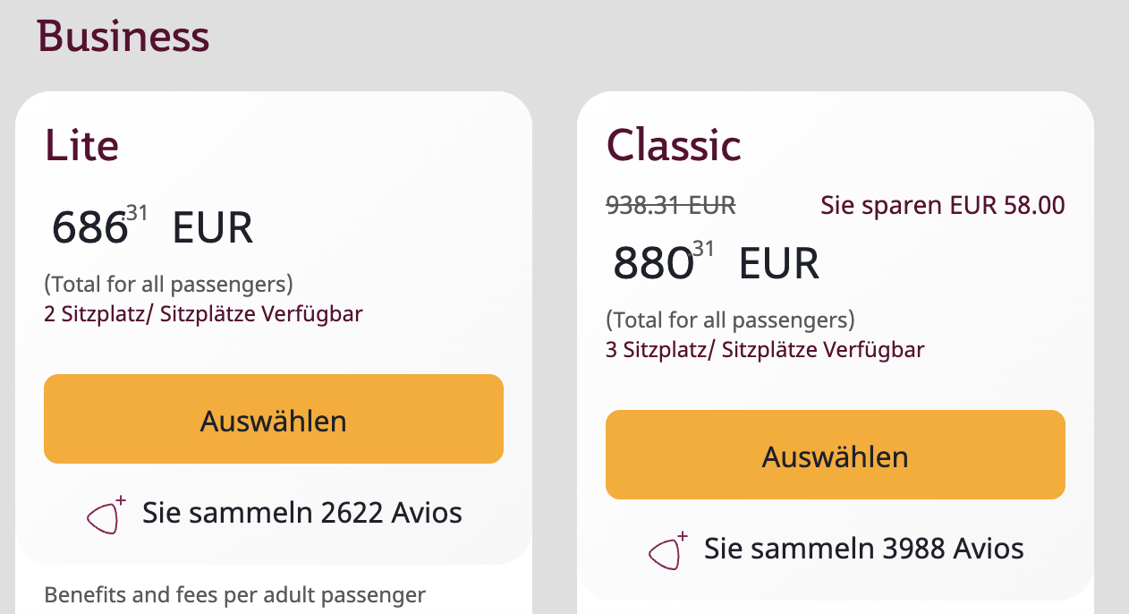This screenshot has height=614, width=1129.
Task: Click the Avios icon in Lite card
Action: pos(106,515)
